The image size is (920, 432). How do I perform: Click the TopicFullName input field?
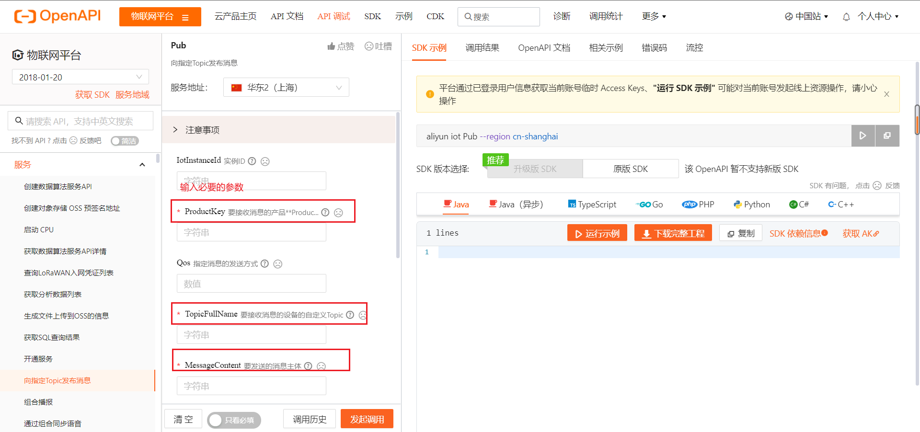pos(252,335)
